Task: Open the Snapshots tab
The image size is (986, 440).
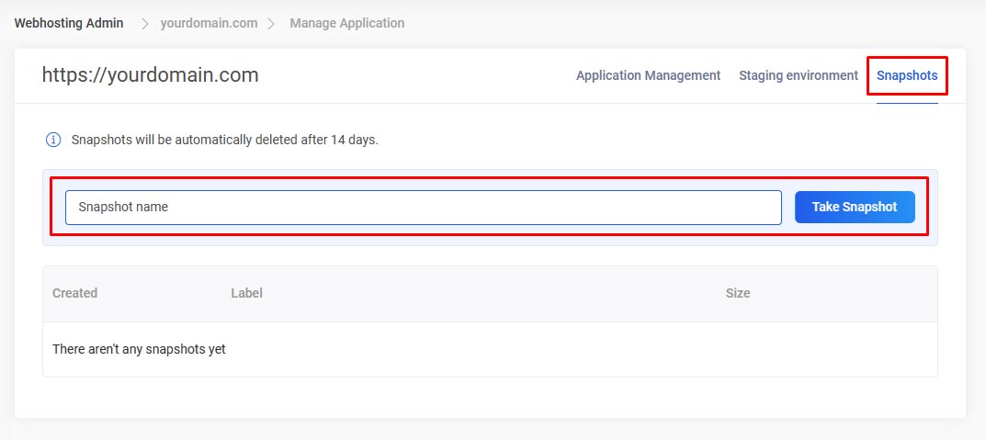Action: [x=906, y=75]
